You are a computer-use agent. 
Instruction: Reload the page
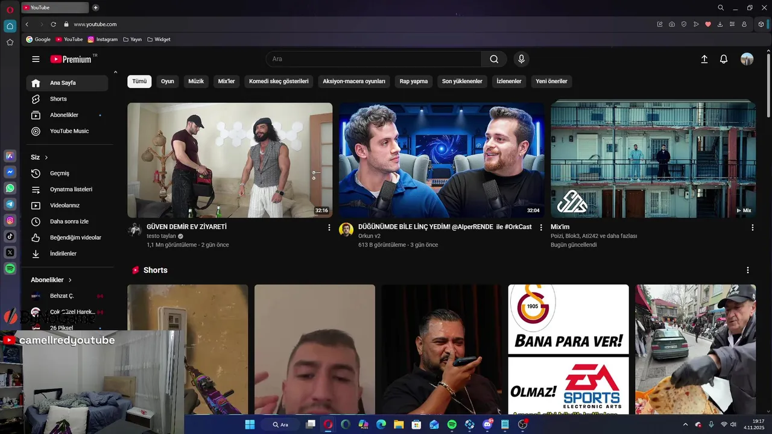53,24
